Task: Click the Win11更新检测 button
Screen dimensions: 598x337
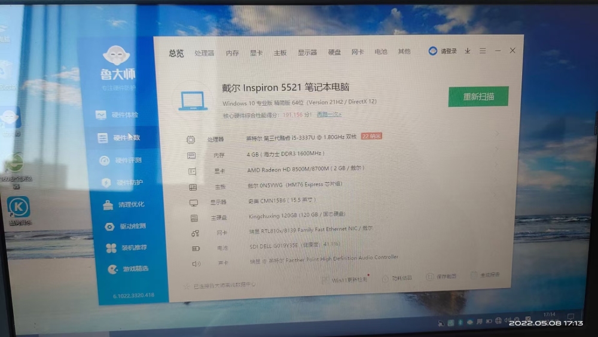Action: tap(346, 280)
